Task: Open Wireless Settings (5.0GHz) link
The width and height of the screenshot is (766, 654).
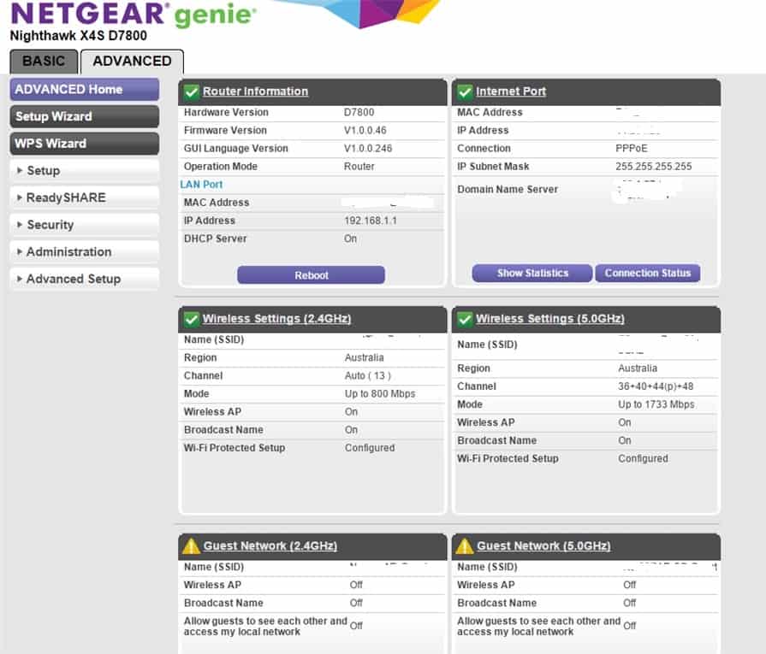Action: [550, 319]
